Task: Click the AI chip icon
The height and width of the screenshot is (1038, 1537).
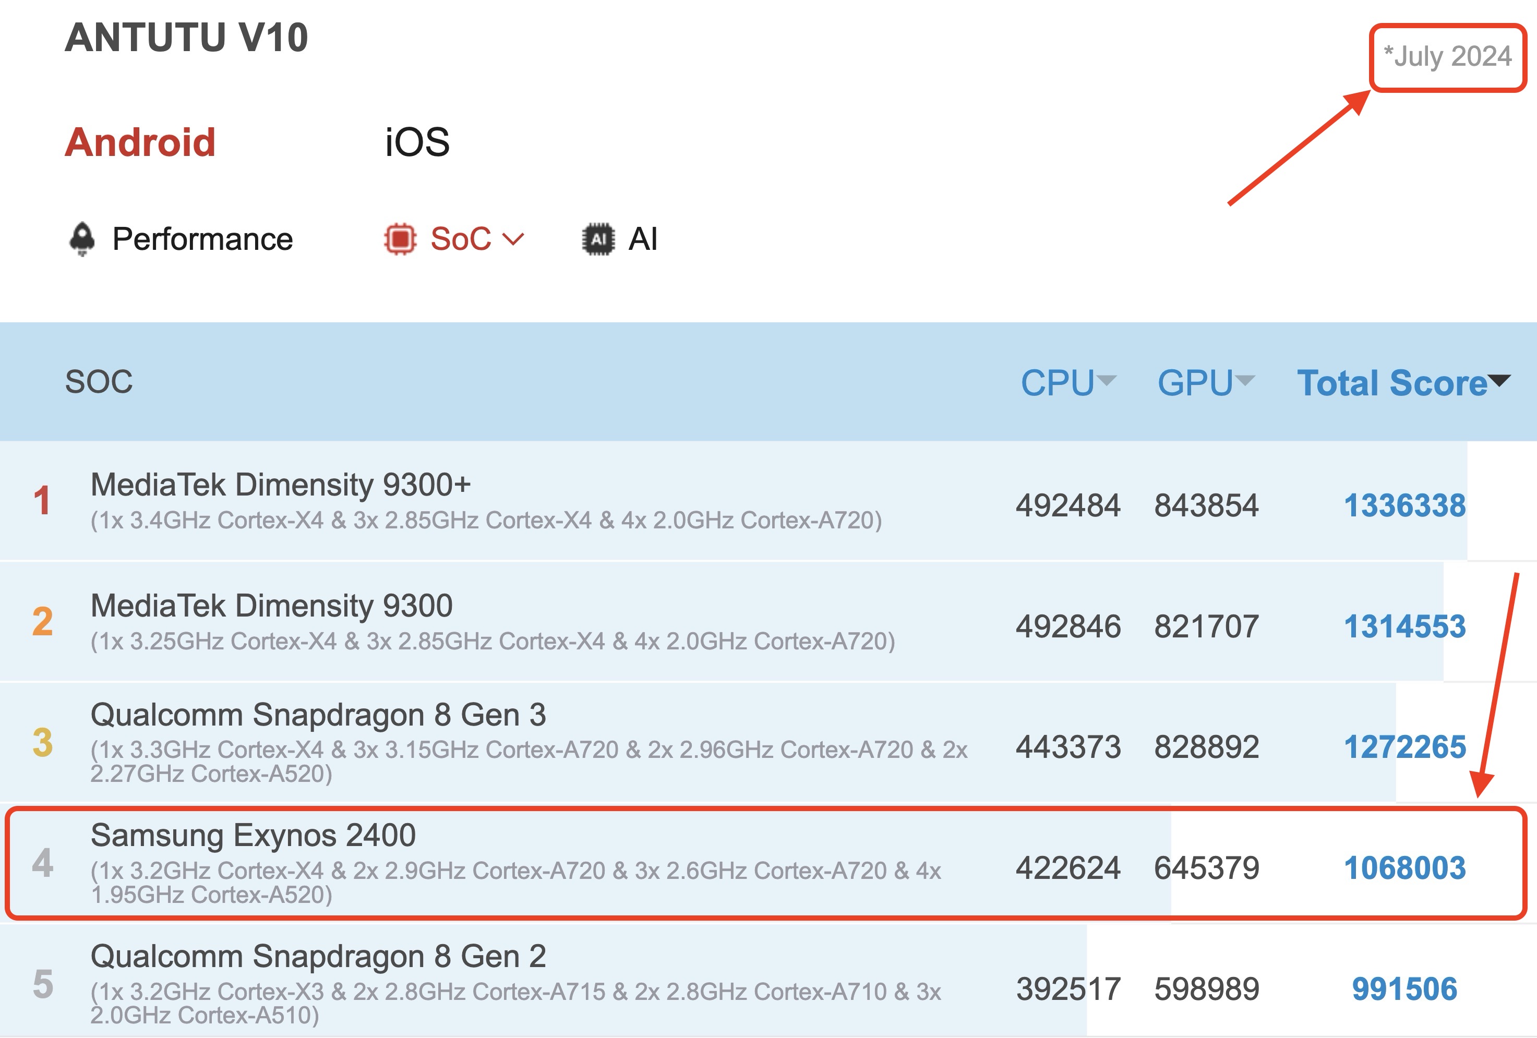Action: click(598, 239)
